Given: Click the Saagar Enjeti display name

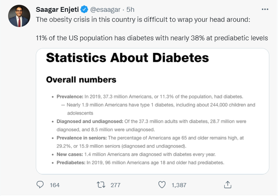Looking at the screenshot, I should 57,10.
